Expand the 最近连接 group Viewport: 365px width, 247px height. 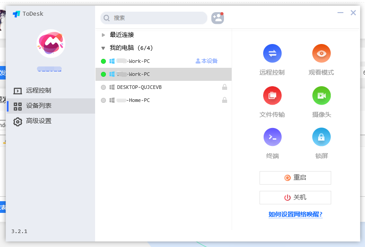103,35
